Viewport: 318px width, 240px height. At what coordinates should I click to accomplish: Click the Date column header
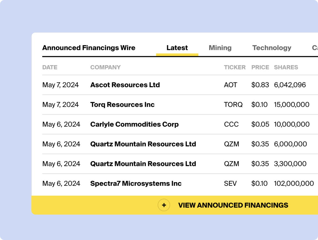(50, 67)
